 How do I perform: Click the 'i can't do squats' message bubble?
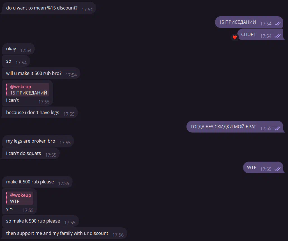click(31, 153)
